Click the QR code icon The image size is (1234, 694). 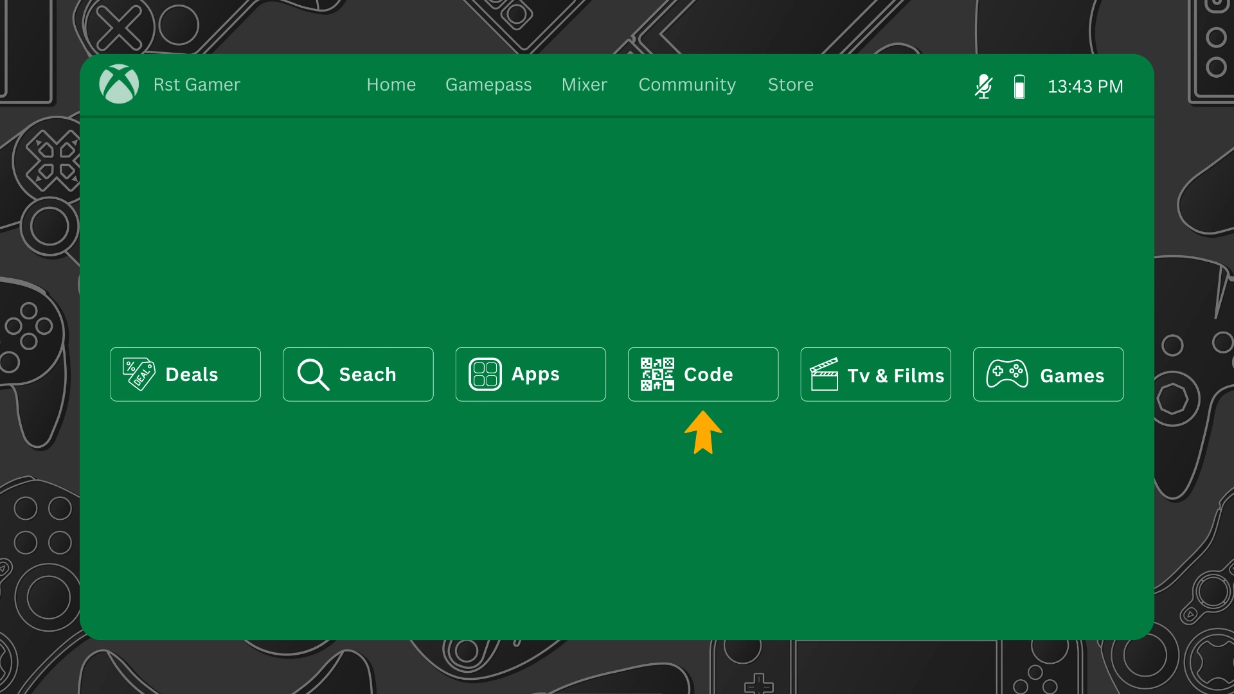click(657, 374)
